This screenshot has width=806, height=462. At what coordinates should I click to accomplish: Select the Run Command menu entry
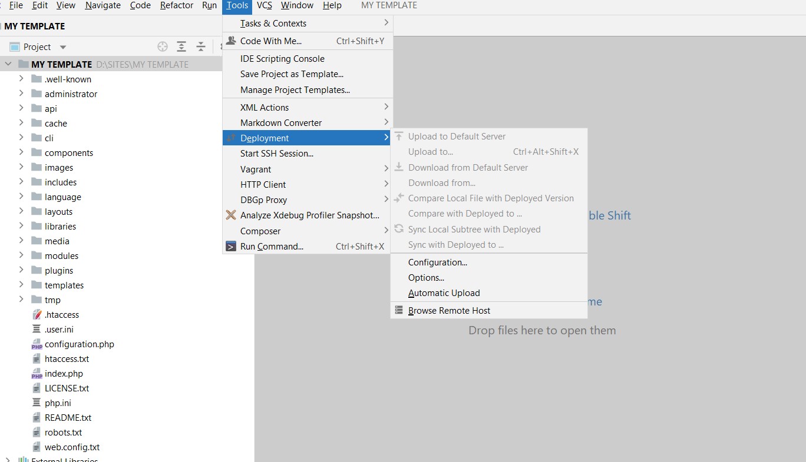point(272,246)
